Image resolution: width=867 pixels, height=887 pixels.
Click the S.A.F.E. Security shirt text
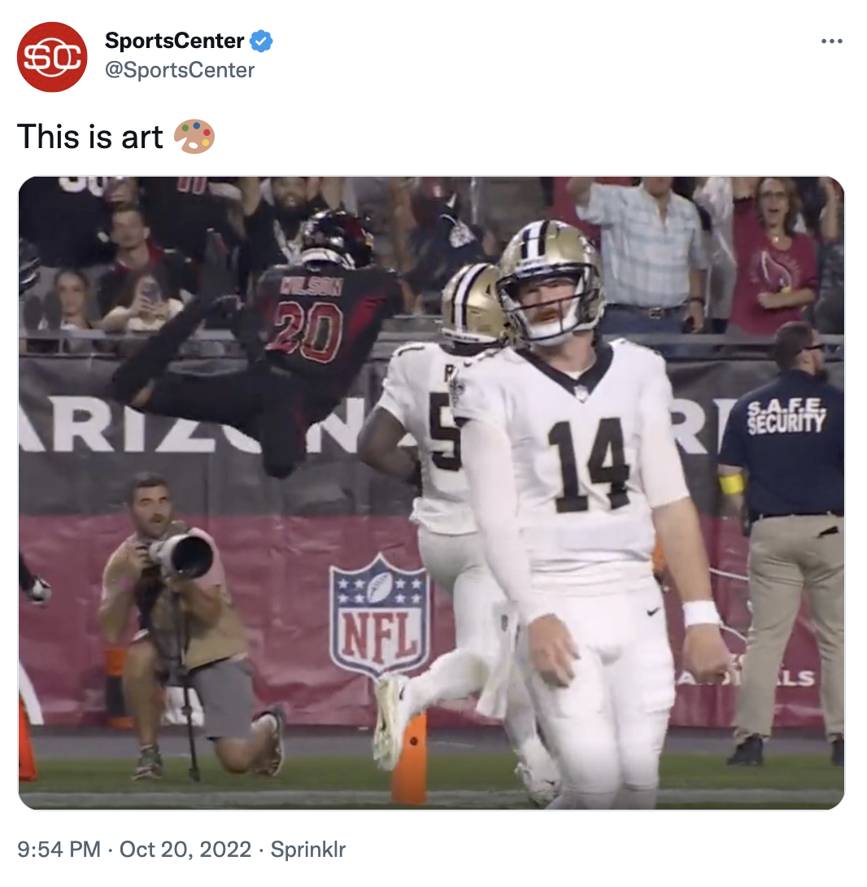(786, 417)
